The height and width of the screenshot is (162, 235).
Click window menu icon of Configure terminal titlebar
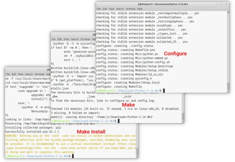coord(98,4)
